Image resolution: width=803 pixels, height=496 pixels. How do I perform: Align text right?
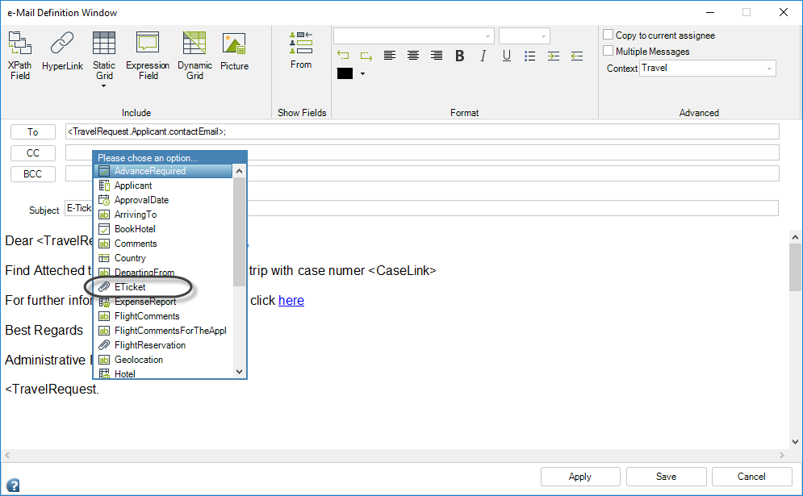tap(437, 56)
